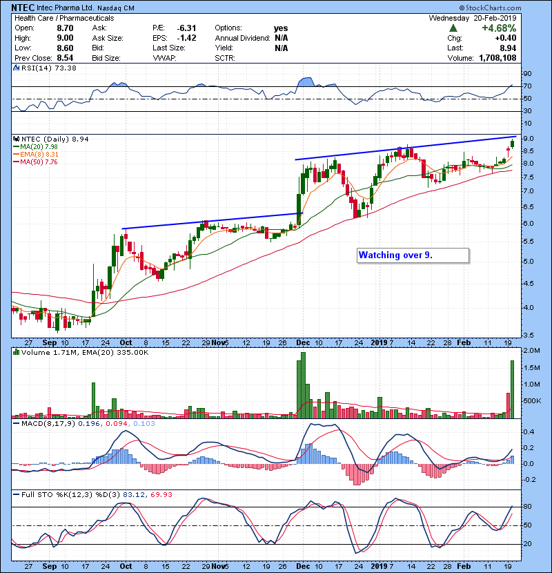Click the Wednesday 20-Feb-2019 date label

click(473, 18)
